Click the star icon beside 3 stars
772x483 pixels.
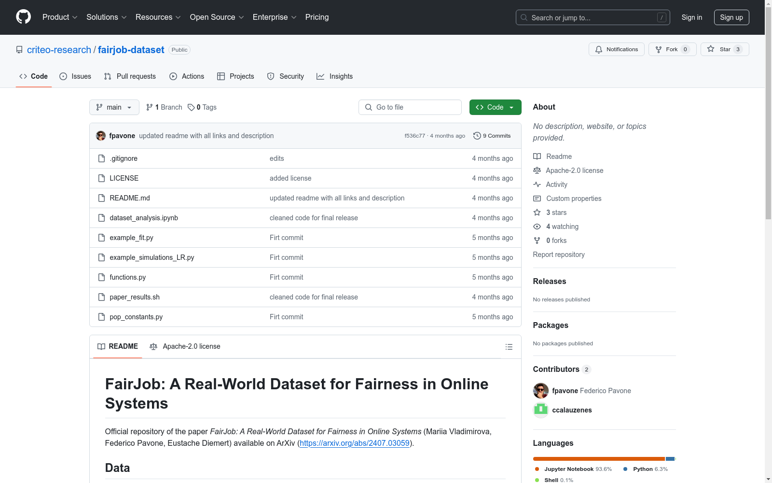537,213
